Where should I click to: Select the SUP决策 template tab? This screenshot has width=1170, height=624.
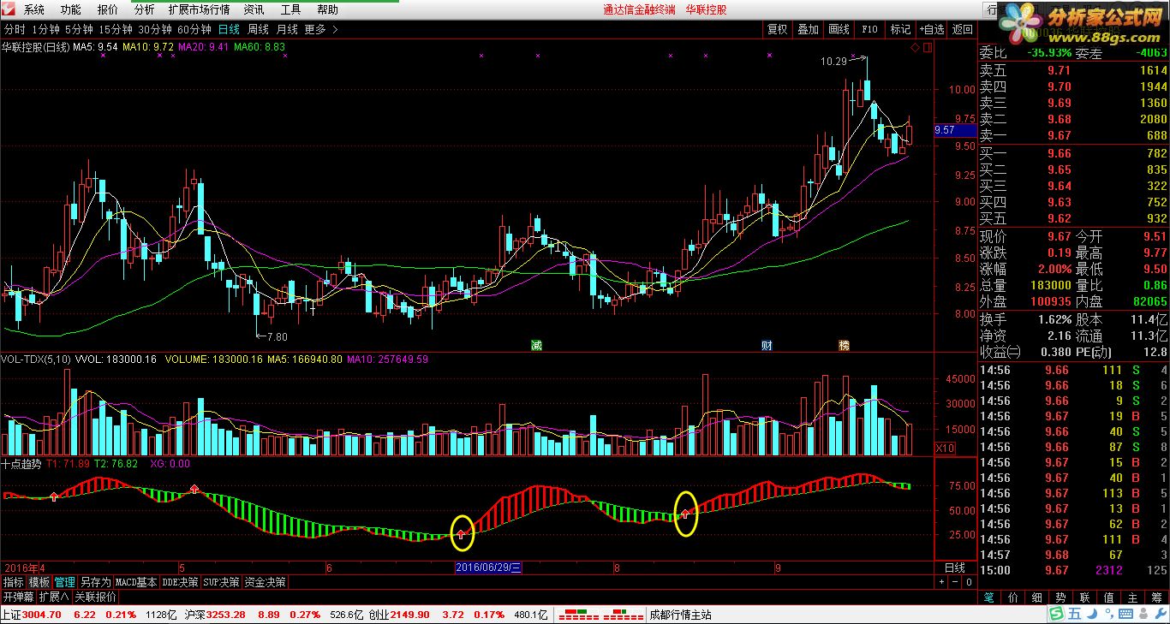point(221,582)
